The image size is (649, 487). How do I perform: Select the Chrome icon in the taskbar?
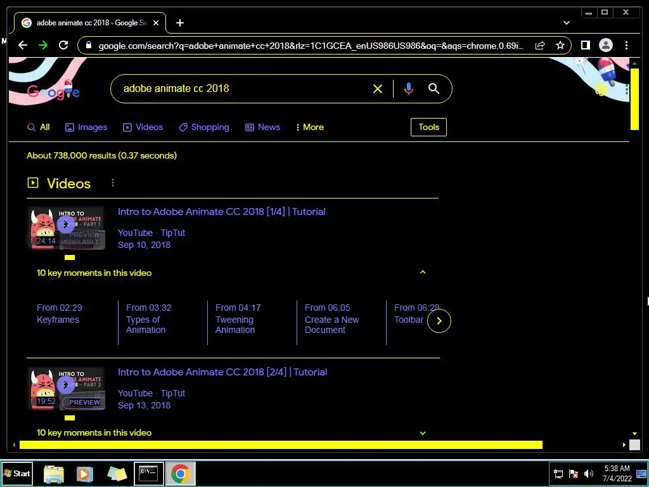(x=181, y=473)
